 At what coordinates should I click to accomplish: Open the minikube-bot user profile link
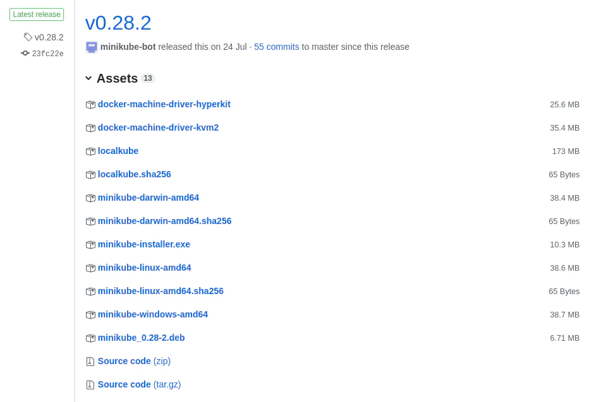(128, 47)
